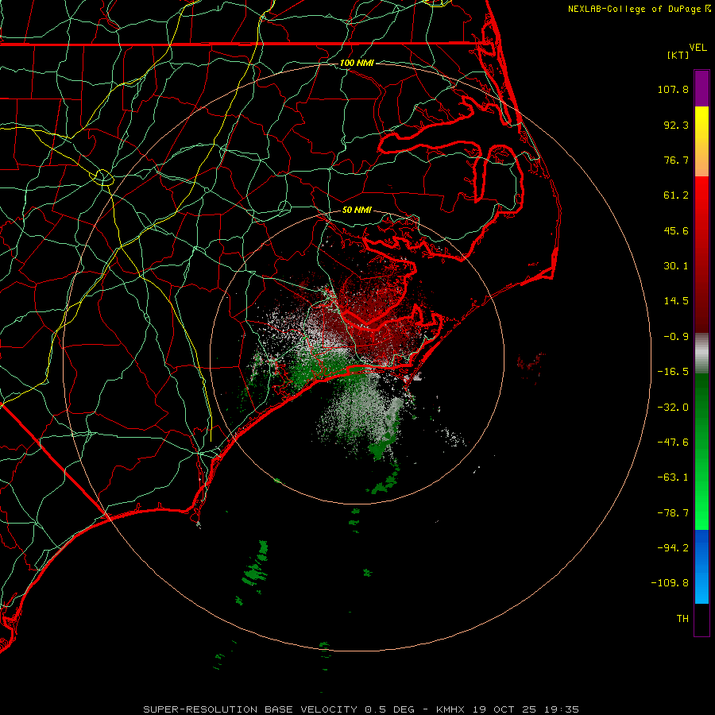Click the TH threshold legend label

coord(682,619)
